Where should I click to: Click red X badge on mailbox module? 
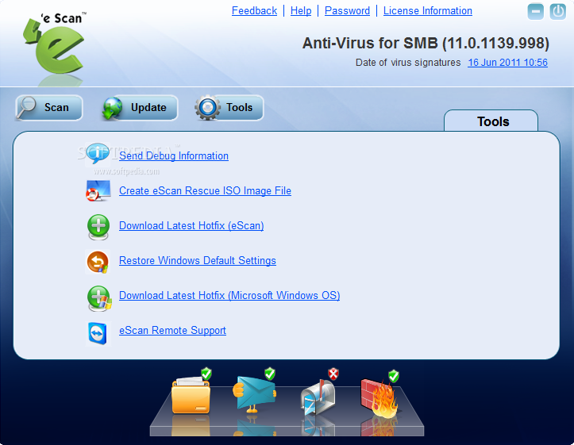(x=333, y=374)
